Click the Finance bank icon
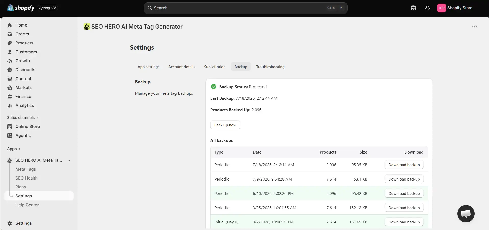Image resolution: width=489 pixels, height=230 pixels. [10, 96]
